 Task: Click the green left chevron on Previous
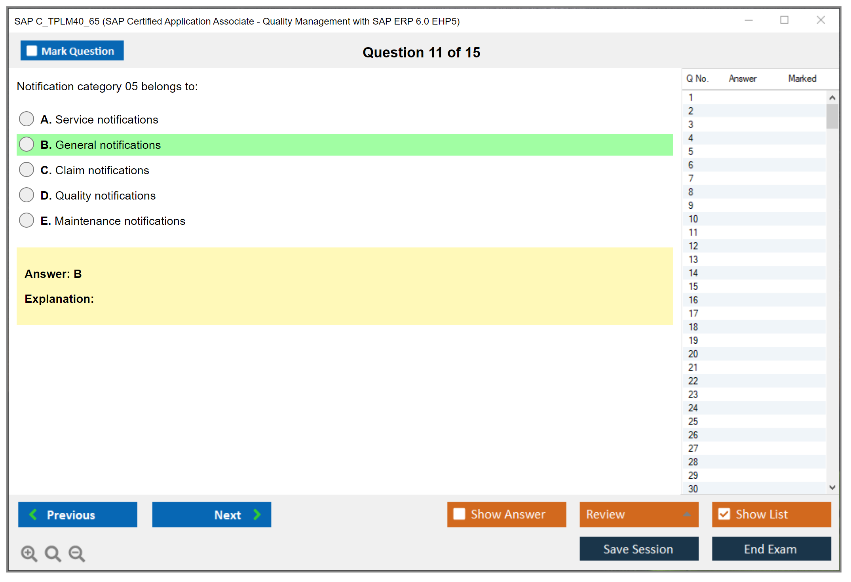click(x=33, y=514)
